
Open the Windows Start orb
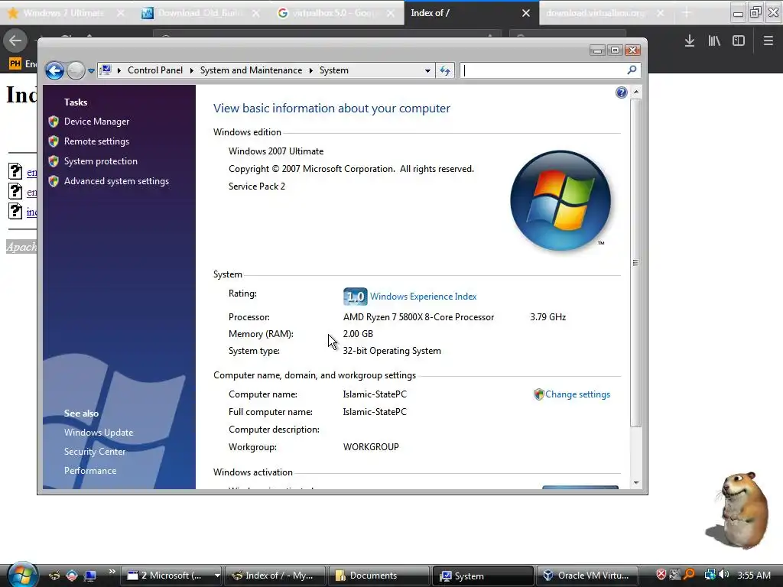click(22, 575)
